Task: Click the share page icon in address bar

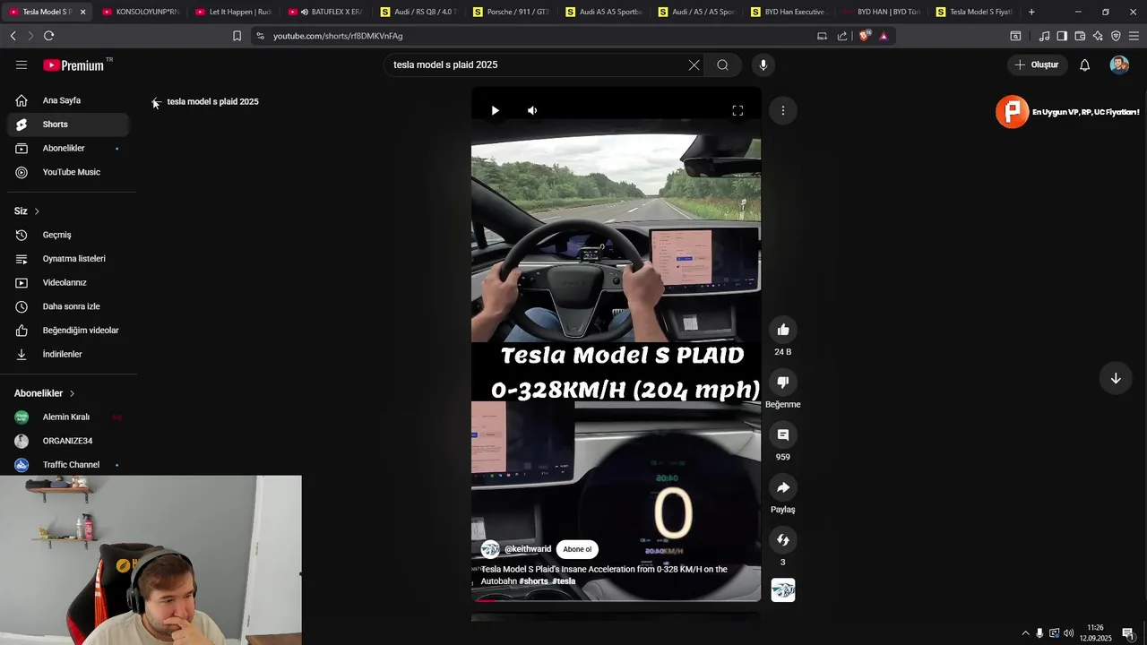Action: (x=842, y=36)
